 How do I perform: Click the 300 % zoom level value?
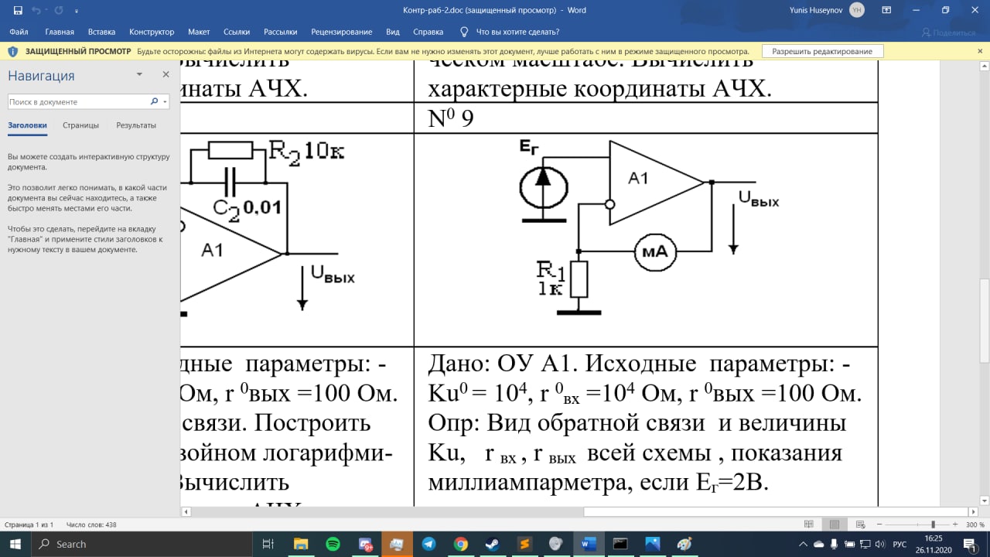tap(974, 525)
